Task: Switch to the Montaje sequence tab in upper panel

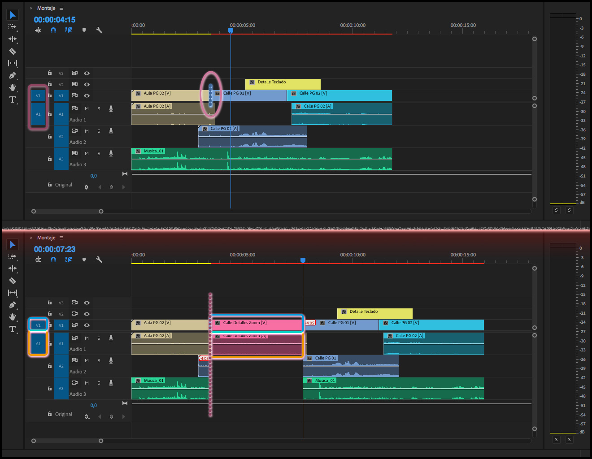Action: 46,9
